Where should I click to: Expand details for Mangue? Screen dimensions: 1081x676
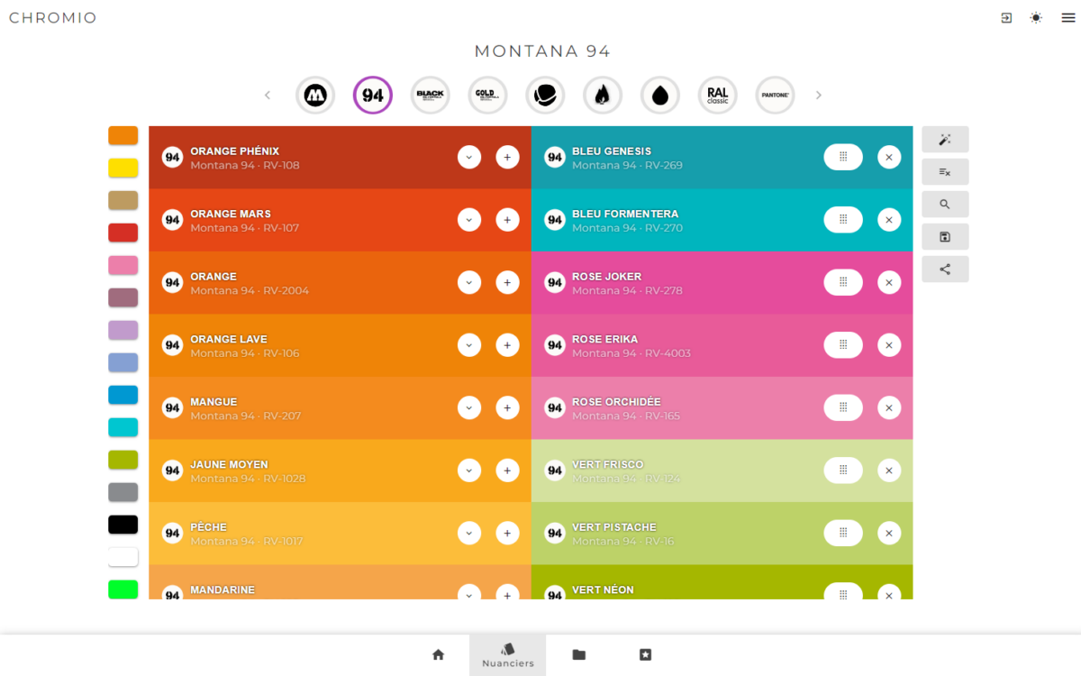pos(469,407)
